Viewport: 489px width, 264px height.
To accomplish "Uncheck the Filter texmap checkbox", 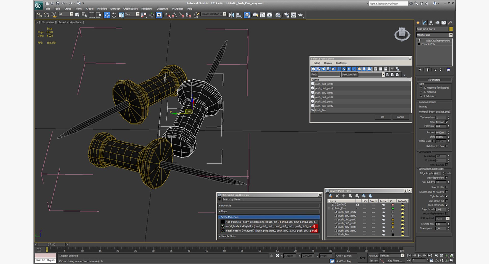I will [x=446, y=122].
